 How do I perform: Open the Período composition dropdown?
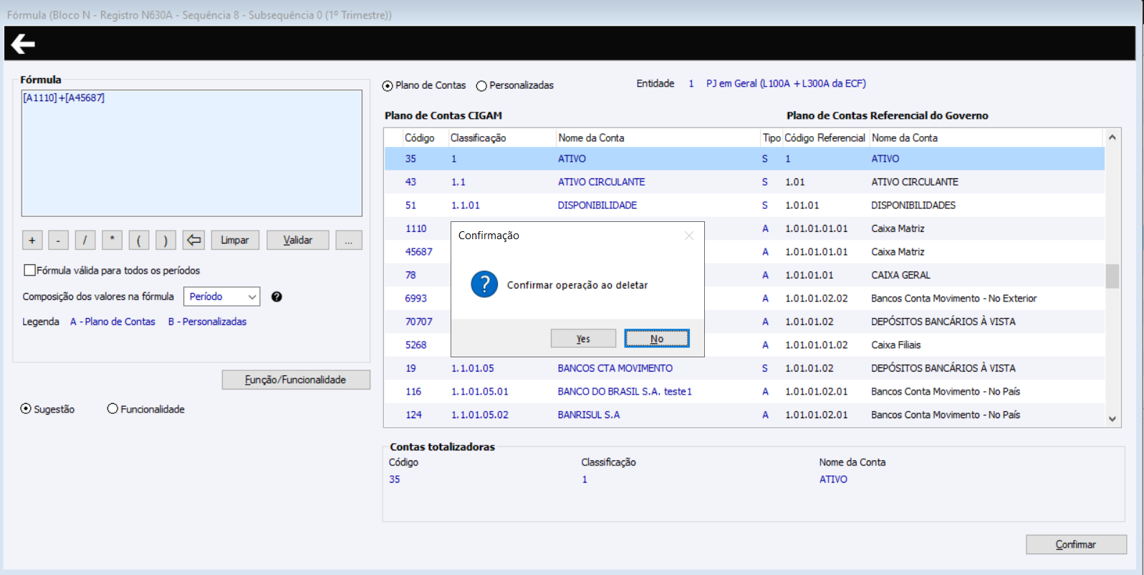pos(222,296)
